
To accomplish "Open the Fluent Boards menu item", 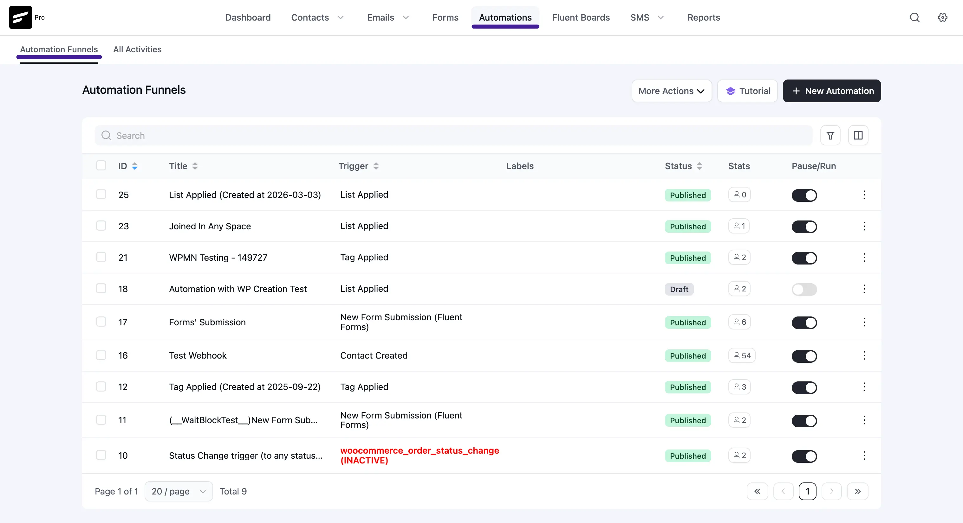I will (581, 17).
